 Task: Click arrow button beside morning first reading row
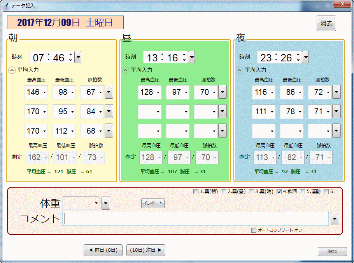pos(109,92)
